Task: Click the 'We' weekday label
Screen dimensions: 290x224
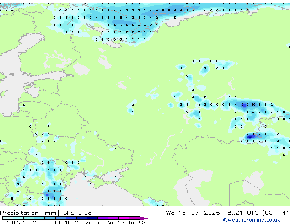Action: (170, 213)
